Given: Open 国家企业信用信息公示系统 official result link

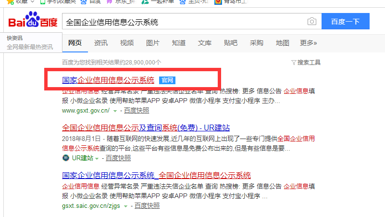Looking at the screenshot, I should coord(108,80).
